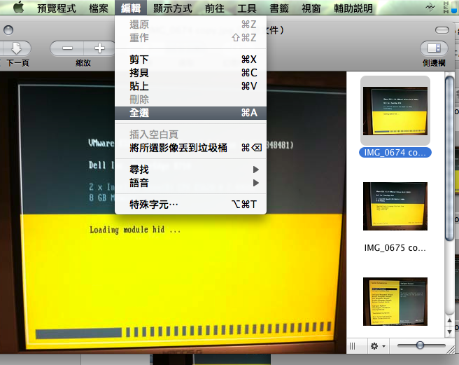Zoom out with the minus button

click(67, 48)
